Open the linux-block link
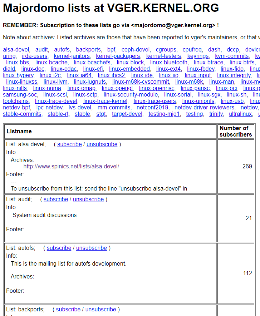The height and width of the screenshot is (316, 260). pyautogui.click(x=130, y=63)
